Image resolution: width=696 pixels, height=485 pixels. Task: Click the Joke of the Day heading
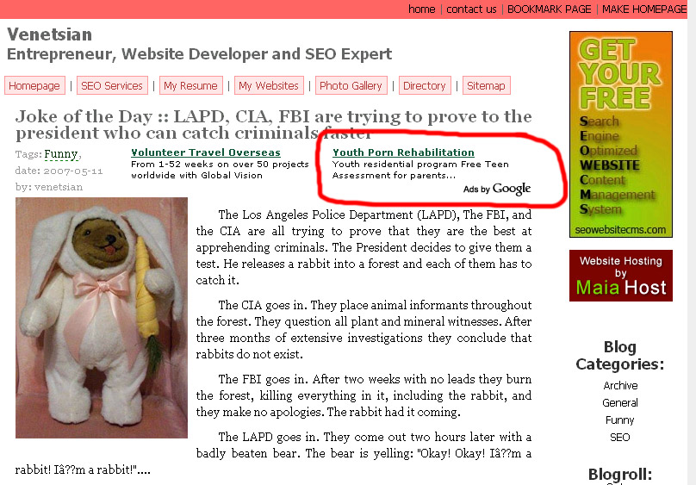pyautogui.click(x=273, y=125)
